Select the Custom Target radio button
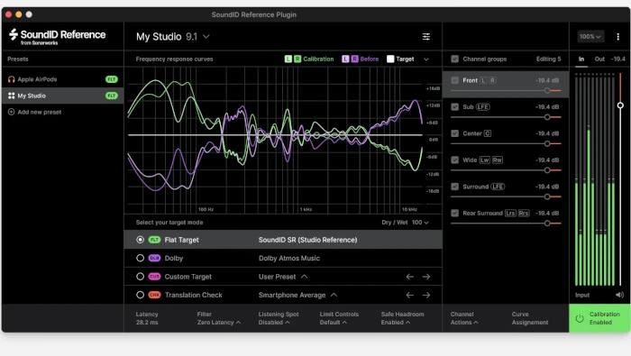 [140, 277]
